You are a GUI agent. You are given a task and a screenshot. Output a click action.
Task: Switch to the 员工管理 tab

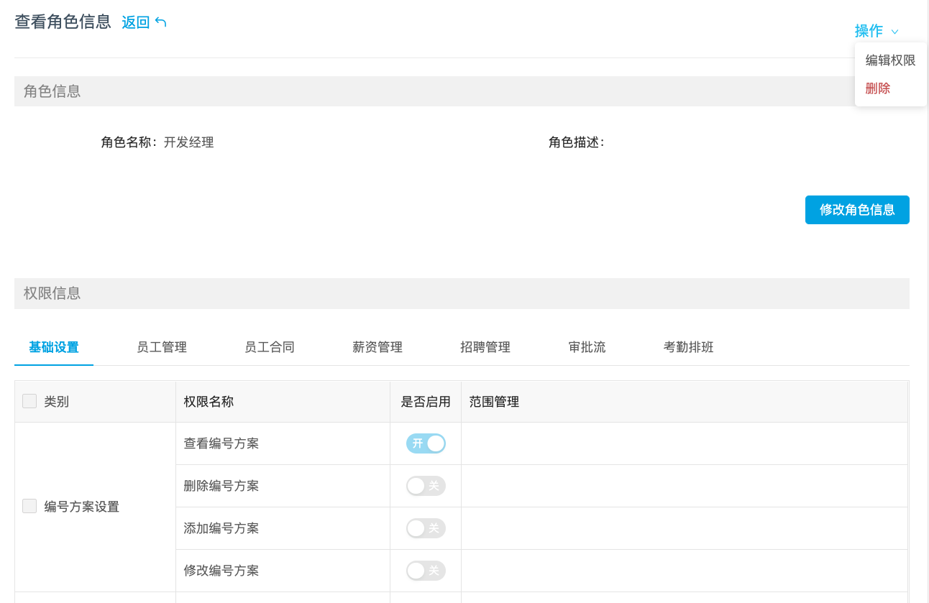coord(162,347)
